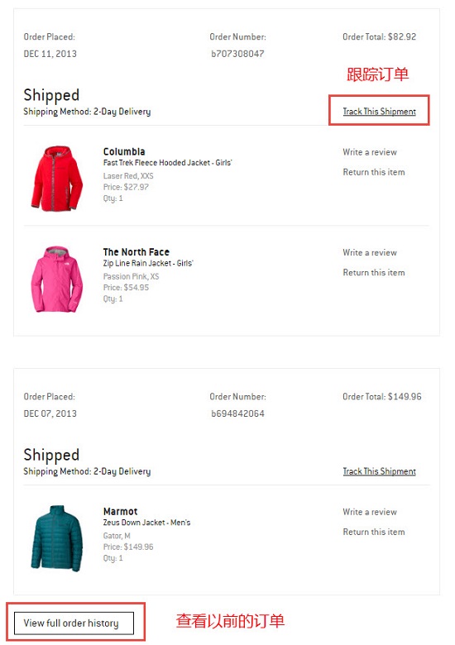Return the Marmot Zeus Down Jacket

click(374, 532)
